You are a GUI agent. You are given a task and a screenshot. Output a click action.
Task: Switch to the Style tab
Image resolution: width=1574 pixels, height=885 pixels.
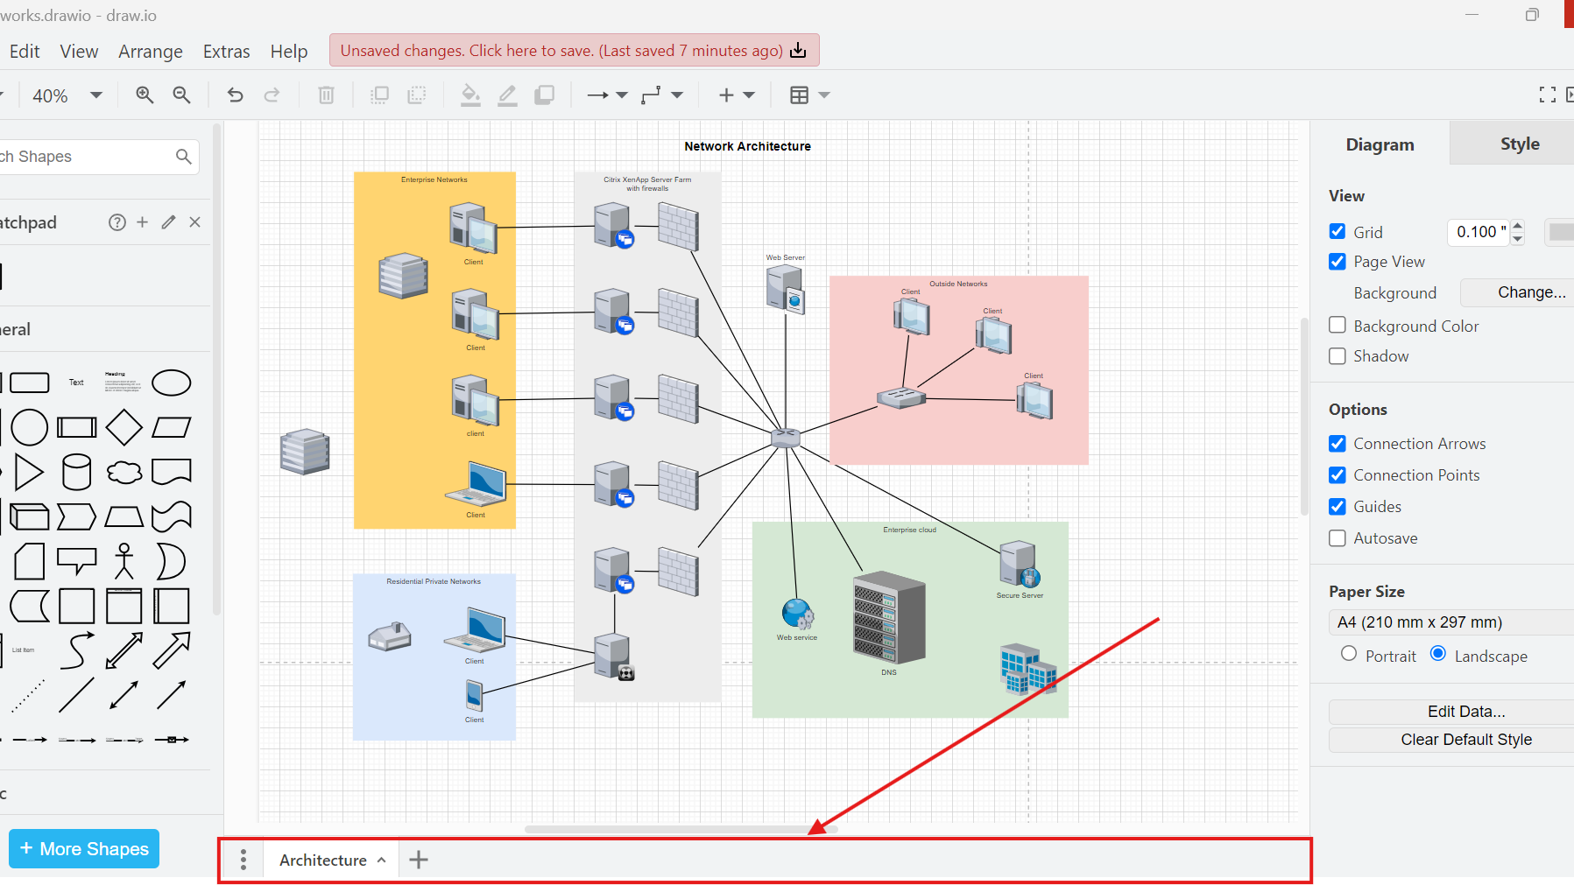tap(1519, 144)
